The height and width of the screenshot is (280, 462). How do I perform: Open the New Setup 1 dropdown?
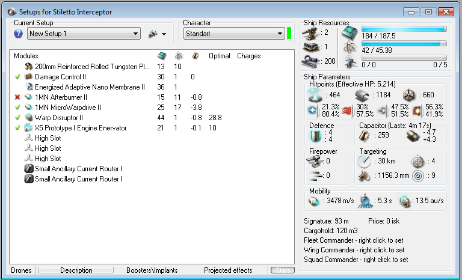(x=84, y=34)
